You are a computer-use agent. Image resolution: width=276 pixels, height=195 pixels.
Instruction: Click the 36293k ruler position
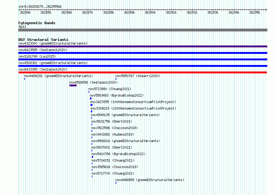[x=213, y=12]
